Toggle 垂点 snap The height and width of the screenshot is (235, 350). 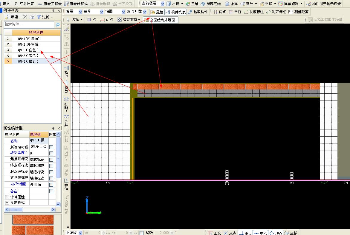coord(245,233)
